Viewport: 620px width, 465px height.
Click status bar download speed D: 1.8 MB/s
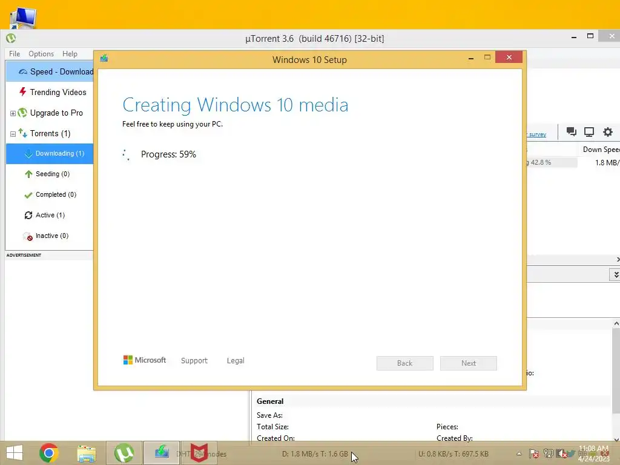click(315, 454)
